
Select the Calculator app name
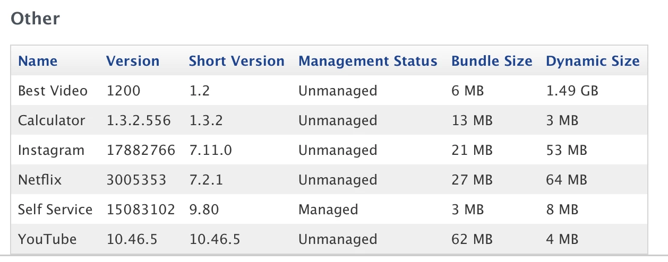[x=52, y=120]
